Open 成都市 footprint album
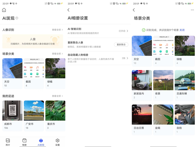196x147 pixels. [x=12, y=116]
